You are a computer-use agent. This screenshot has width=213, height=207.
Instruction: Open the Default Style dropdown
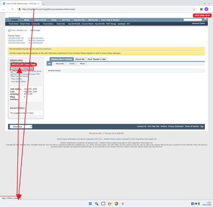tap(21, 126)
